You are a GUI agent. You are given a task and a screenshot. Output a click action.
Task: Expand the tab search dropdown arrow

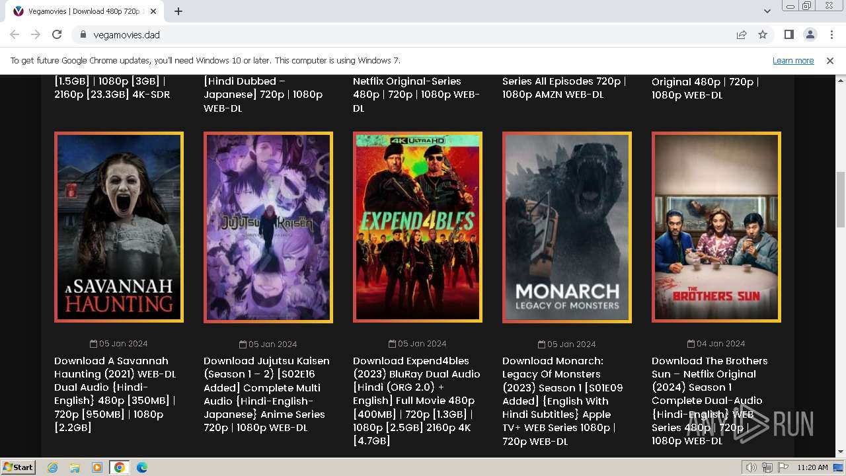(x=767, y=11)
